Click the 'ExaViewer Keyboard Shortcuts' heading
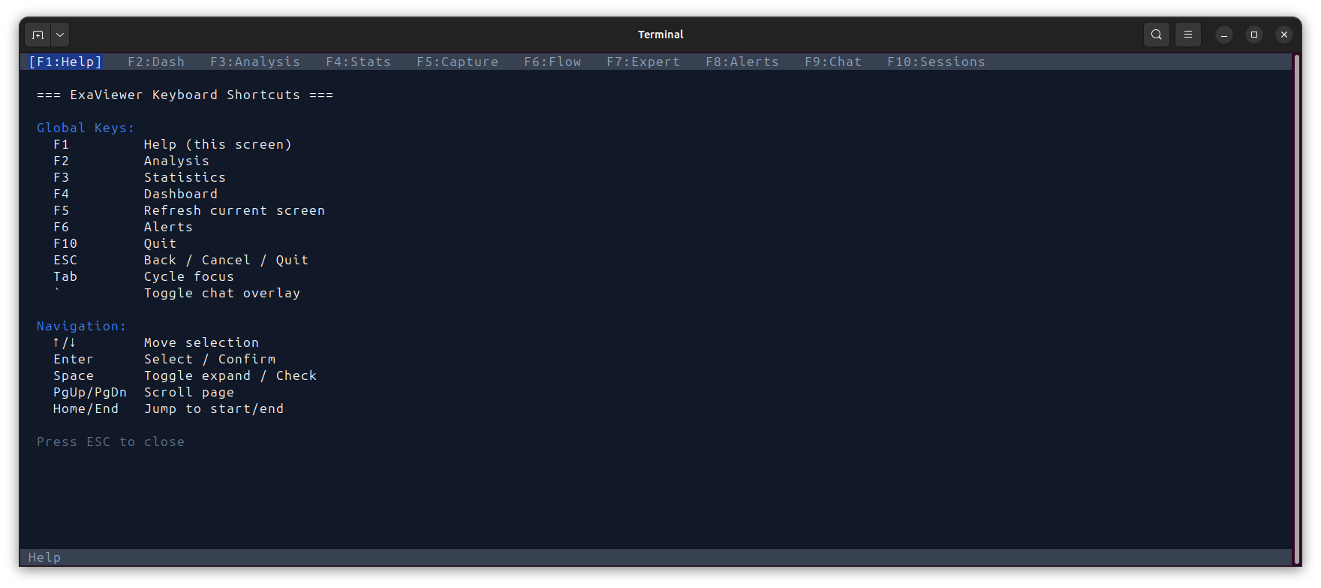 185,95
